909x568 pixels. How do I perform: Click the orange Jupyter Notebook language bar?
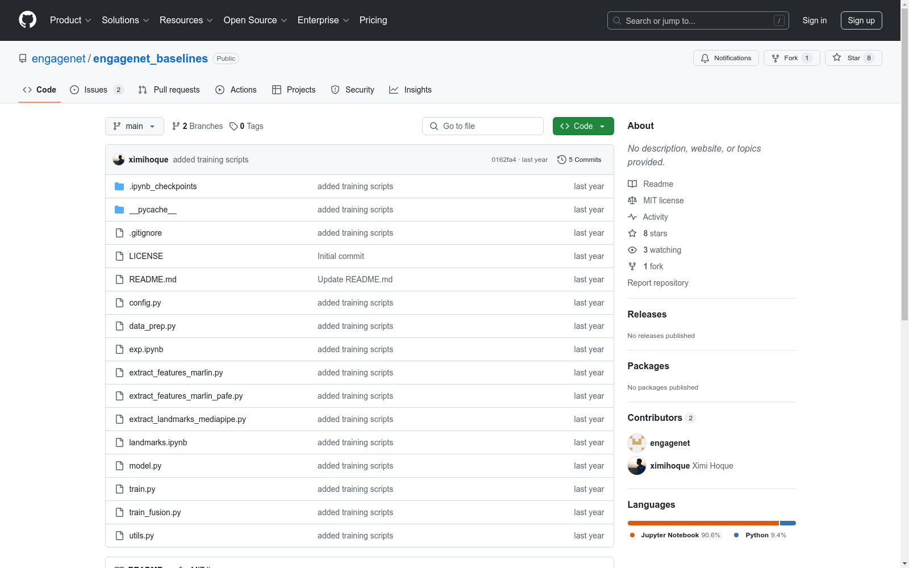pyautogui.click(x=703, y=523)
